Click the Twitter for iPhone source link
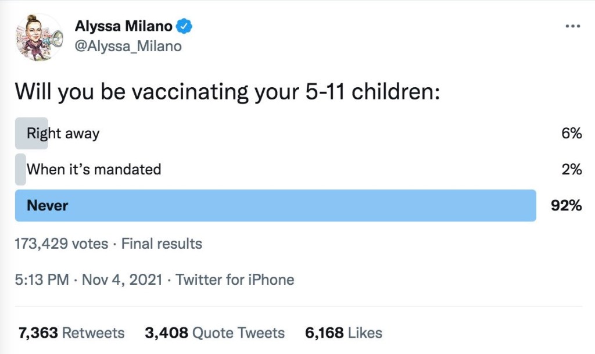The image size is (595, 354). coord(235,280)
